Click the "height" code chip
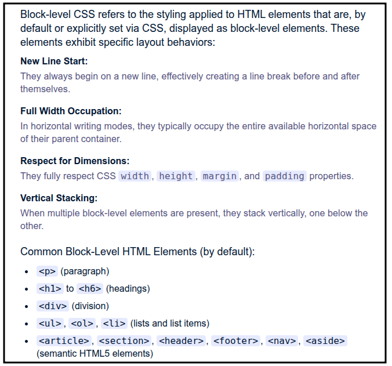Screen dimensions: 392x366 176,176
